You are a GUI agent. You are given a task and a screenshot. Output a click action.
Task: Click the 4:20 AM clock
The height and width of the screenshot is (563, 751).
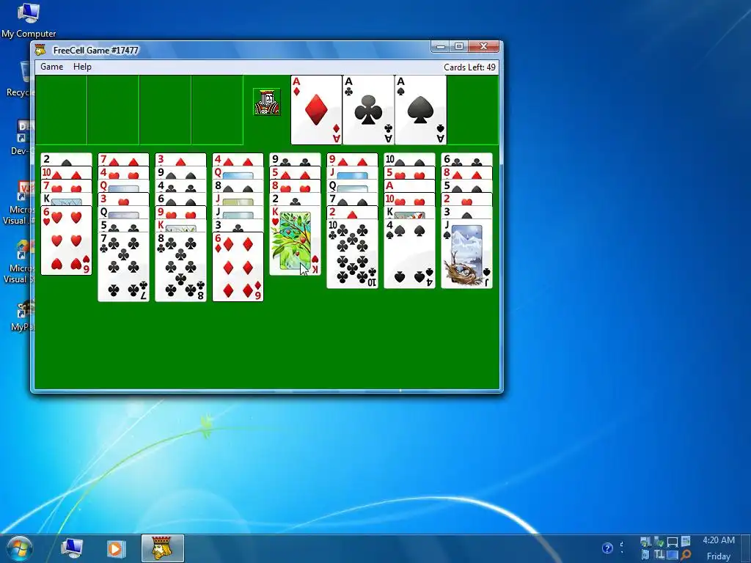tap(719, 540)
